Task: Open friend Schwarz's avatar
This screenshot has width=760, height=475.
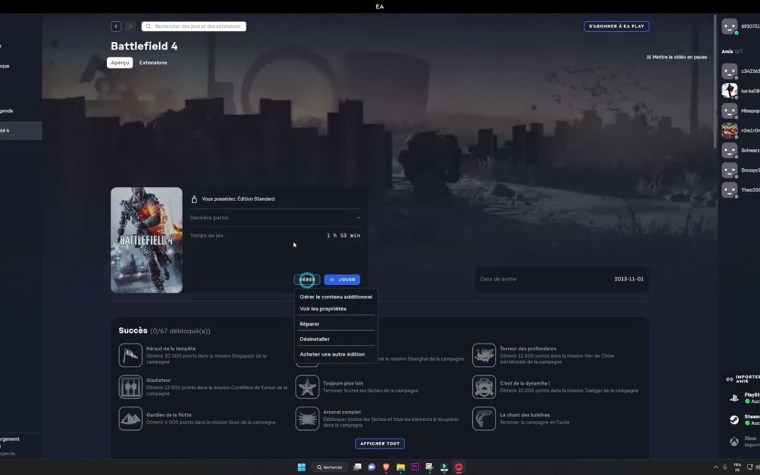Action: coord(730,151)
